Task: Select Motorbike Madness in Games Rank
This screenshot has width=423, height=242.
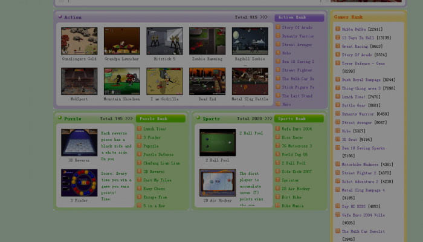Action: pos(367,164)
